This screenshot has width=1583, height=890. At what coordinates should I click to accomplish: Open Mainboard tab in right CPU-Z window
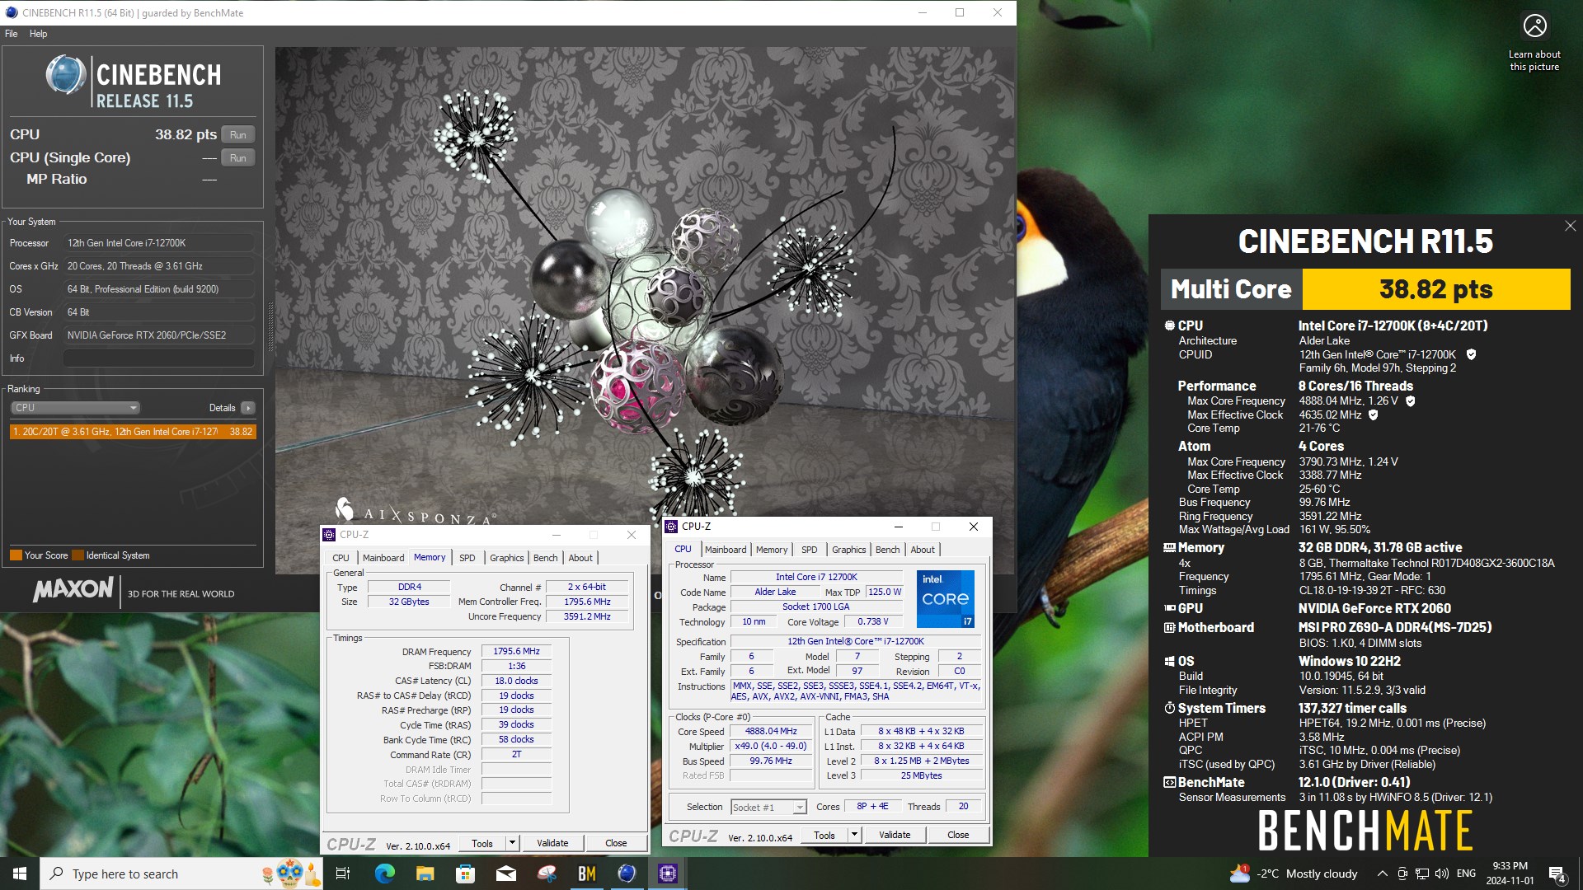pyautogui.click(x=726, y=550)
